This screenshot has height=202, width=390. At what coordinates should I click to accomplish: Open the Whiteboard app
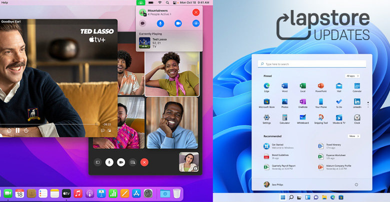click(302, 119)
